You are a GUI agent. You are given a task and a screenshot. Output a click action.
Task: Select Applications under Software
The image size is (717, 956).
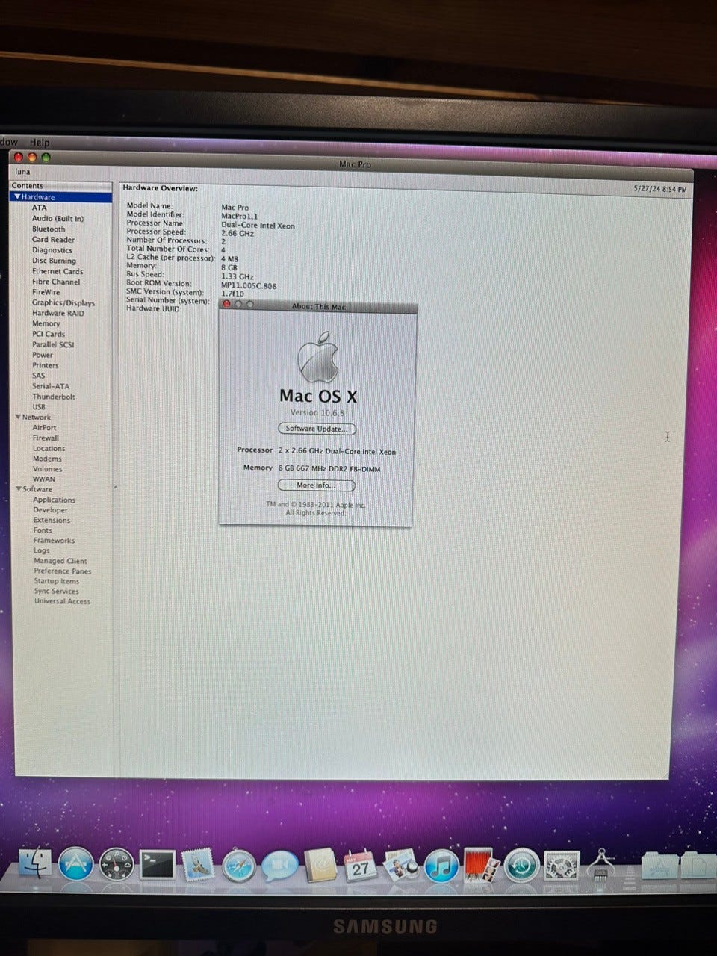click(55, 500)
